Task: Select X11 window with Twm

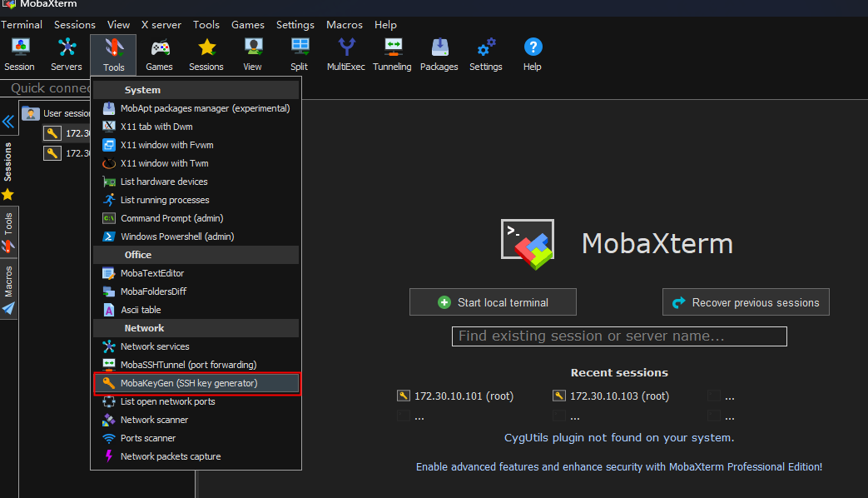Action: tap(196, 163)
